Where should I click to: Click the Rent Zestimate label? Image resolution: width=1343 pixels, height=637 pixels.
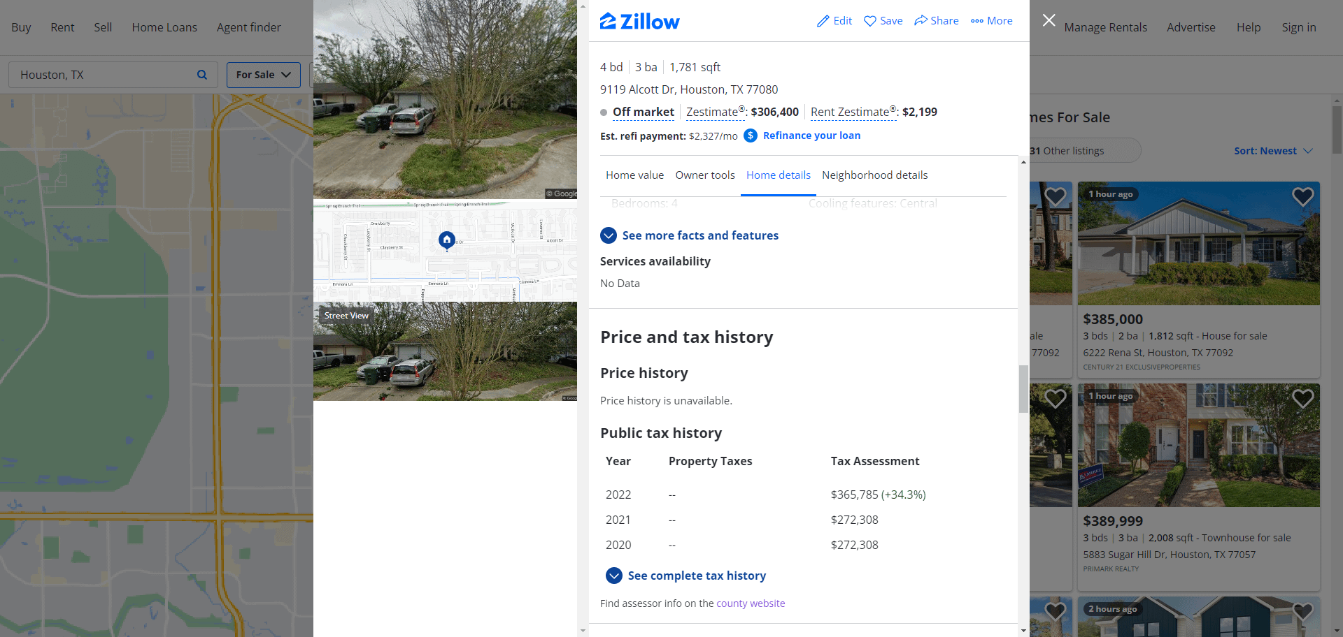(x=853, y=112)
